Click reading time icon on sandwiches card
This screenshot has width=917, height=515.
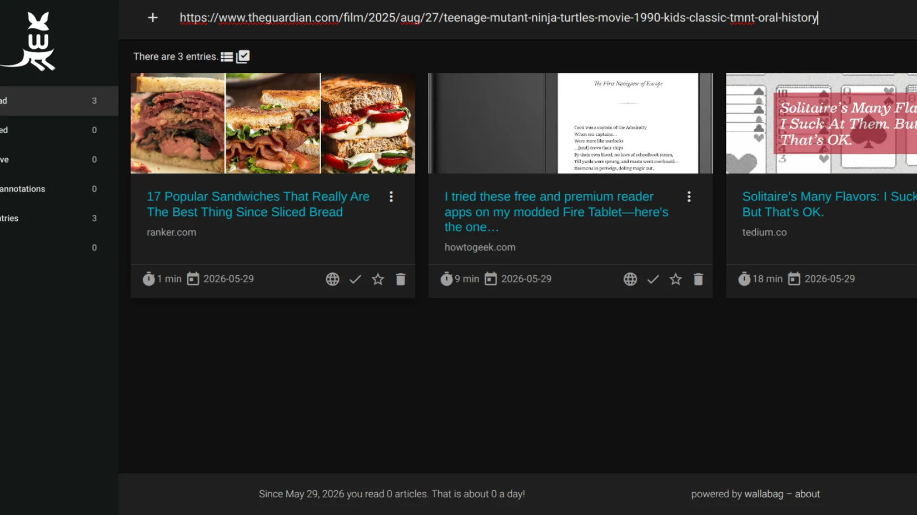(x=148, y=279)
